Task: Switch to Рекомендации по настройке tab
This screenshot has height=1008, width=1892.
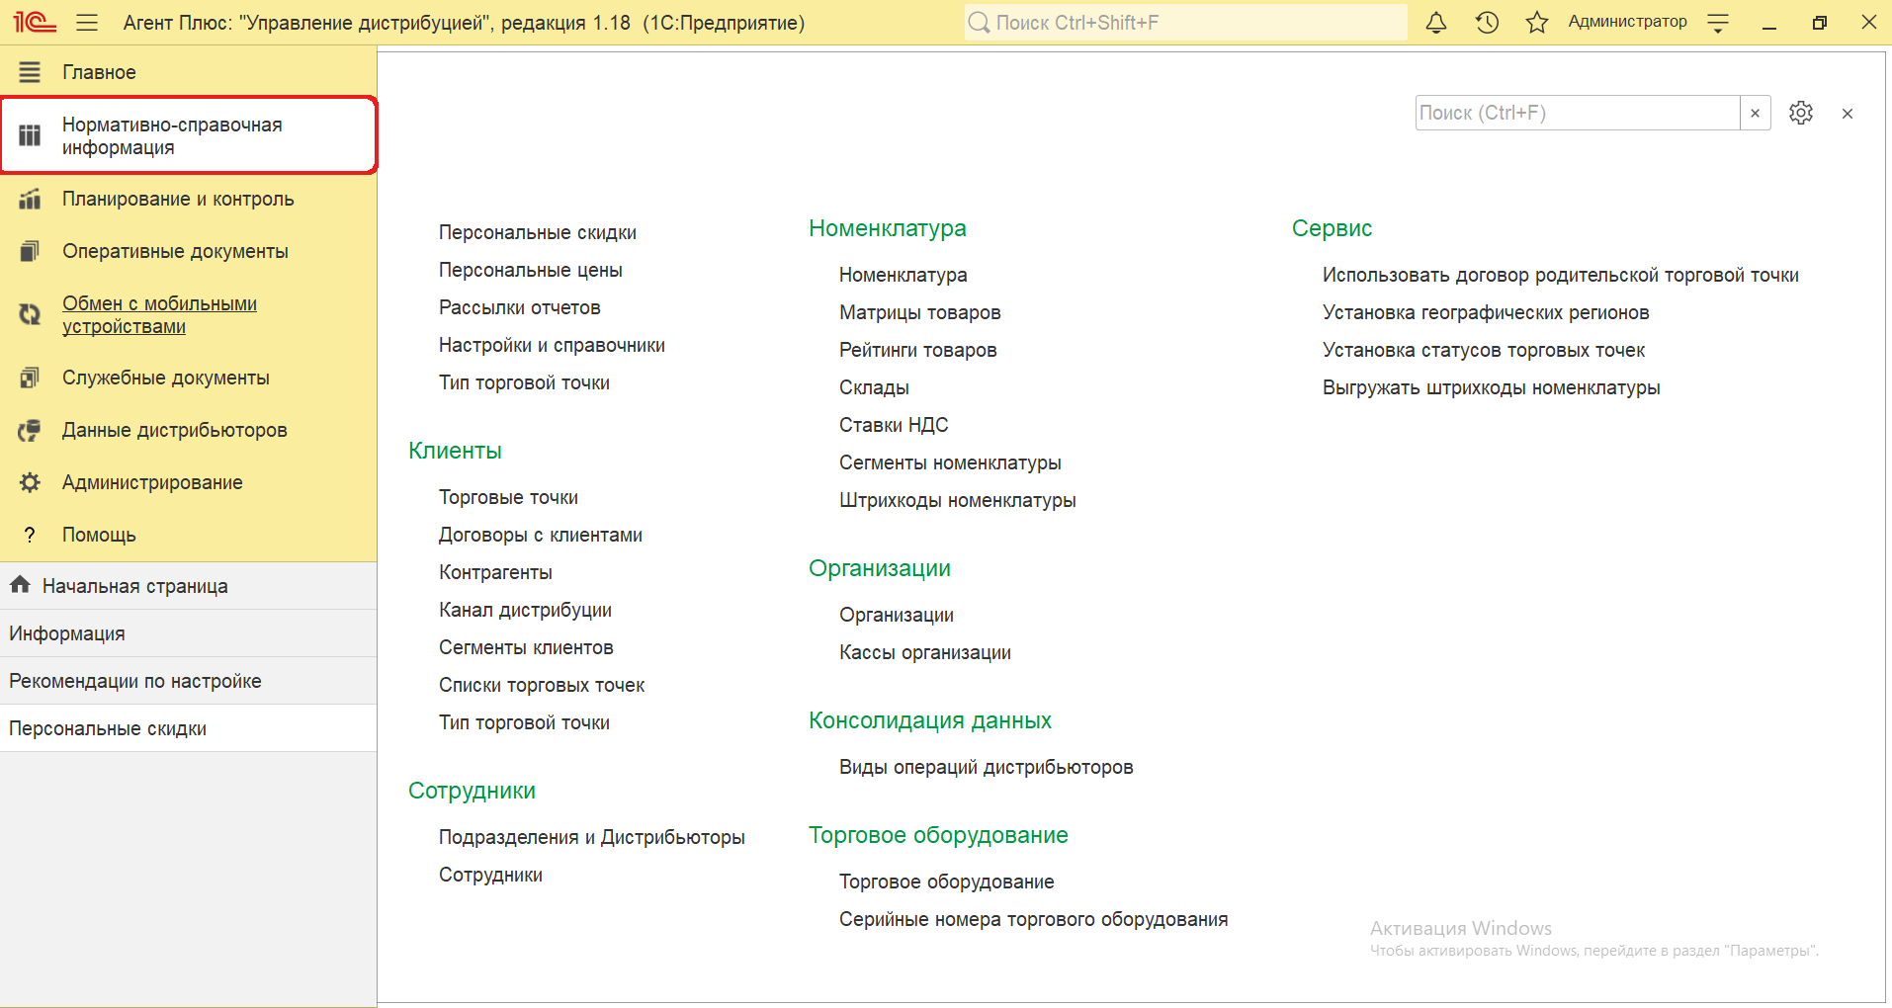Action: 135,681
